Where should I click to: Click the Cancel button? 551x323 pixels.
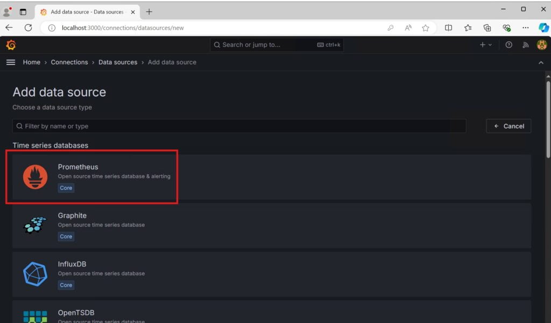point(508,126)
